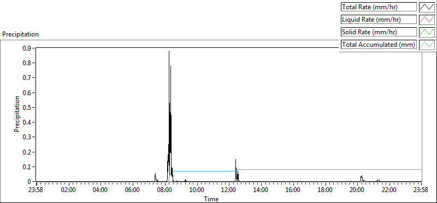The width and height of the screenshot is (437, 203).
Task: Select the Total Accumulated (mm) legend label
Action: (x=379, y=45)
